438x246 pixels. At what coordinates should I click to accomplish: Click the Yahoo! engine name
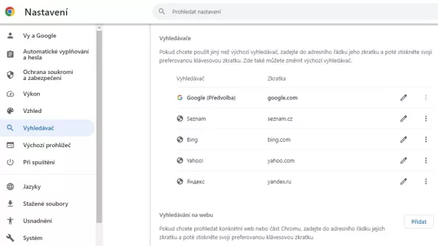click(195, 161)
